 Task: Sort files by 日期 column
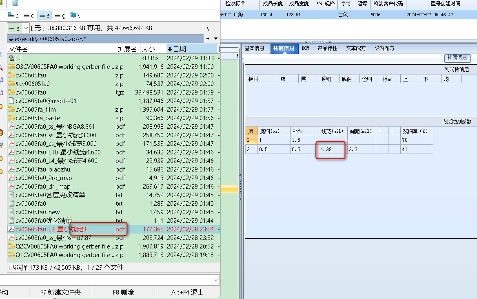[192, 49]
